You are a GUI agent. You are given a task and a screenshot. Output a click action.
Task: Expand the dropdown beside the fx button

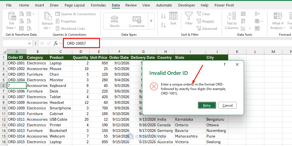click(60, 43)
